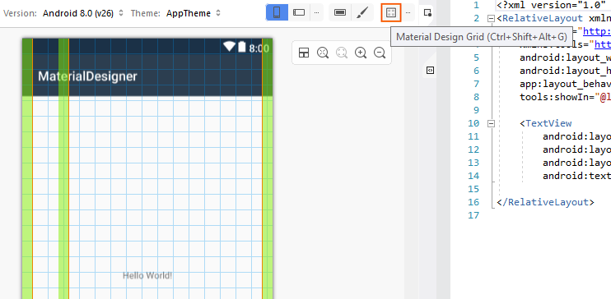Viewport: 611px width, 299px height.
Task: Toggle the action bar display icon
Action: [340, 13]
